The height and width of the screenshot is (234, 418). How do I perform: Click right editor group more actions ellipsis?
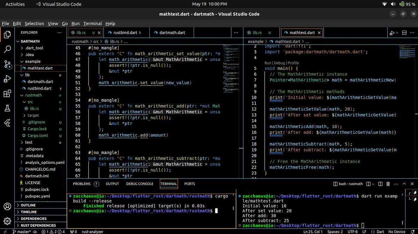point(412,33)
